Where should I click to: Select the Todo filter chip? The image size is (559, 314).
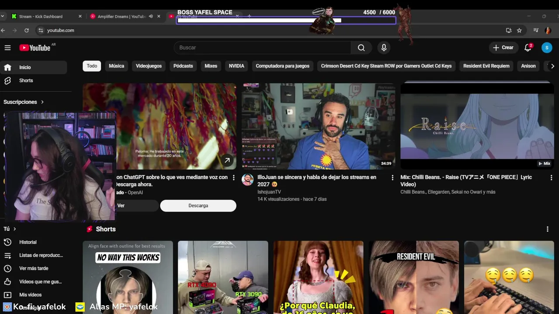click(x=92, y=66)
